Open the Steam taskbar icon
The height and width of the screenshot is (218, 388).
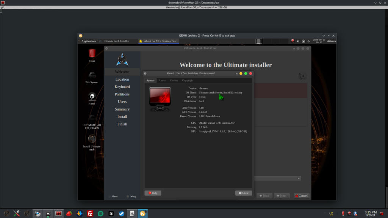[x=122, y=213]
